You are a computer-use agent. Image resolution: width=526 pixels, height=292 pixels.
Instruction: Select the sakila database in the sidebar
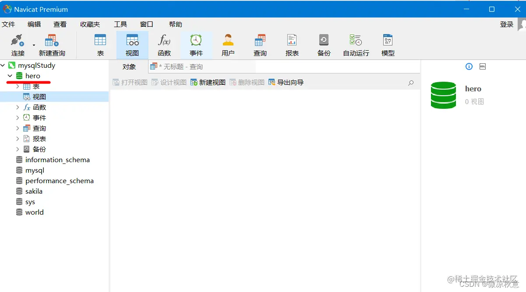[33, 191]
